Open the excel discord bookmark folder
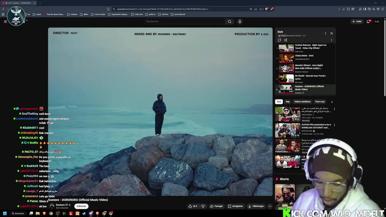 [178, 14]
